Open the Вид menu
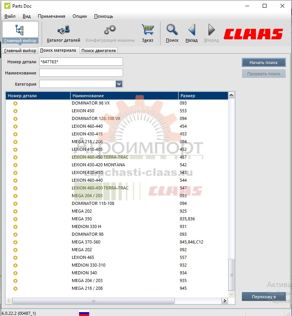292x316 pixels. coord(27,16)
